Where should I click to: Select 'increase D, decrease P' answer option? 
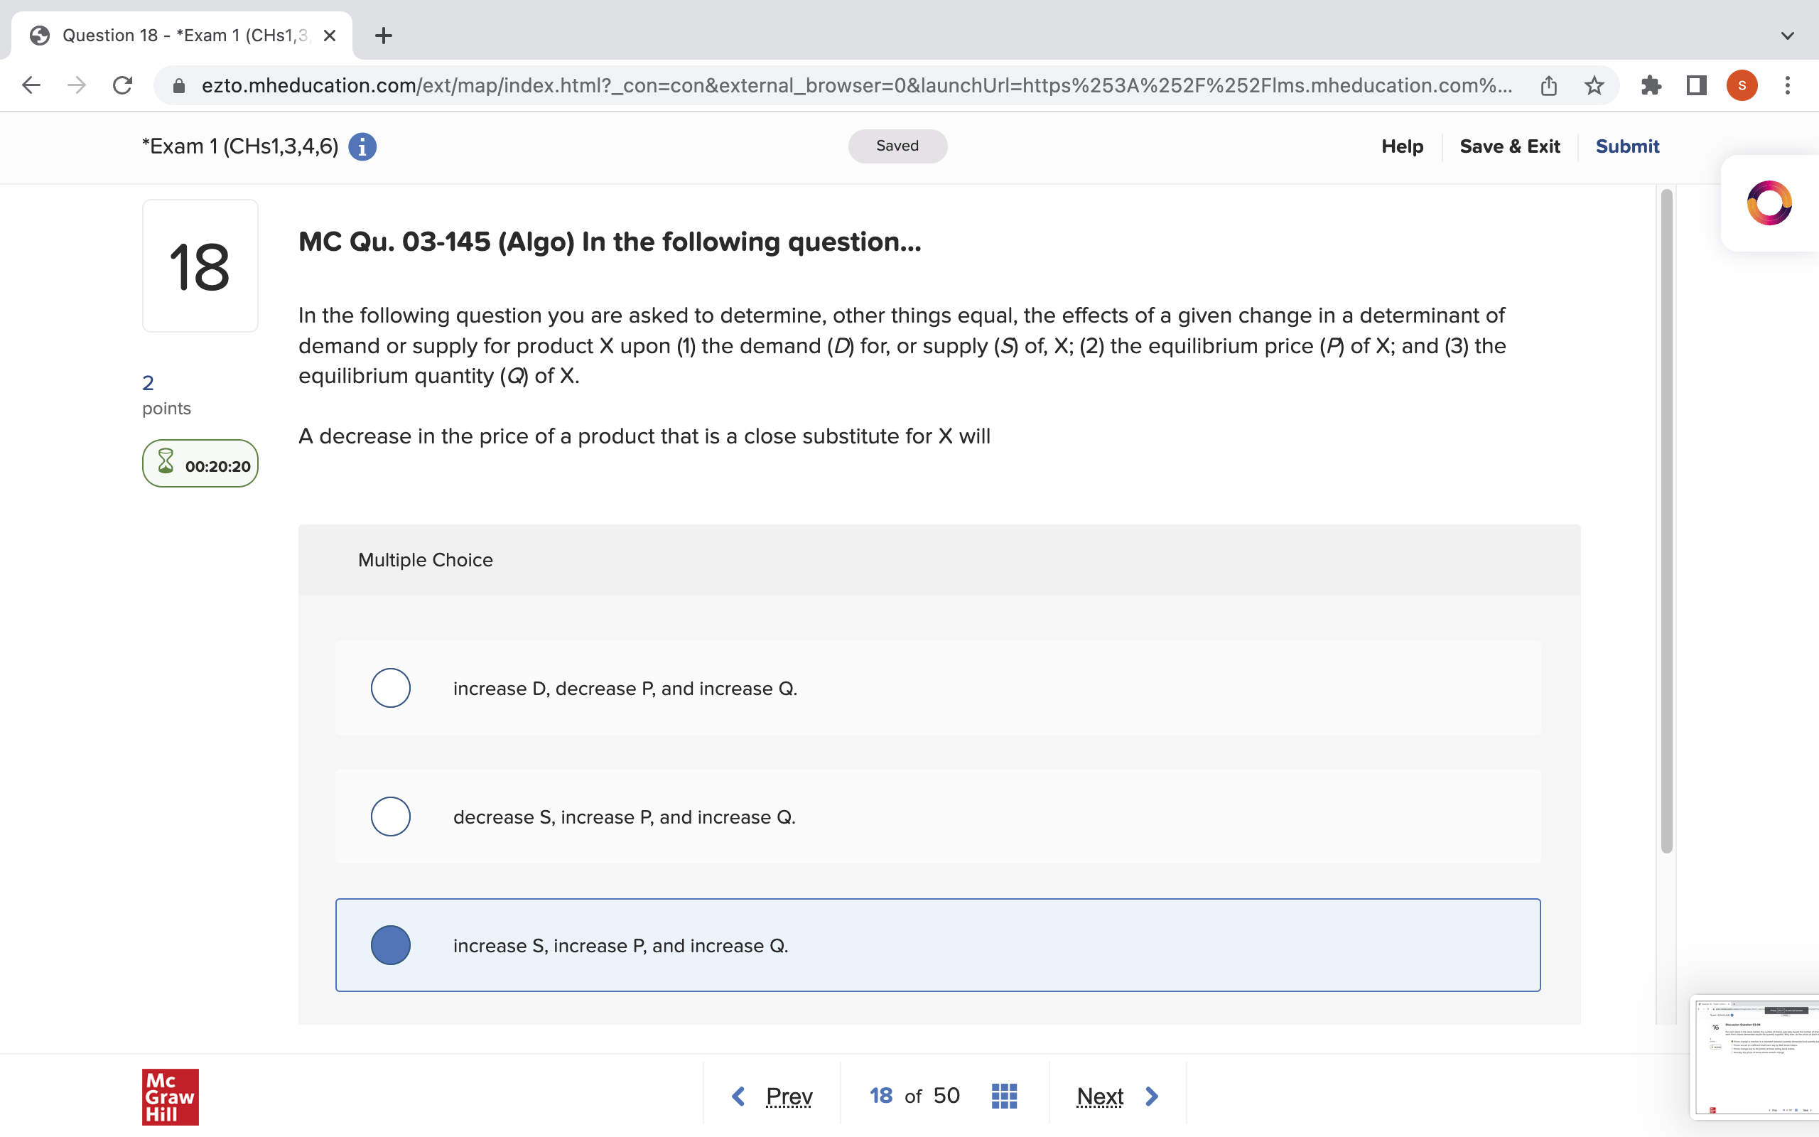point(391,688)
